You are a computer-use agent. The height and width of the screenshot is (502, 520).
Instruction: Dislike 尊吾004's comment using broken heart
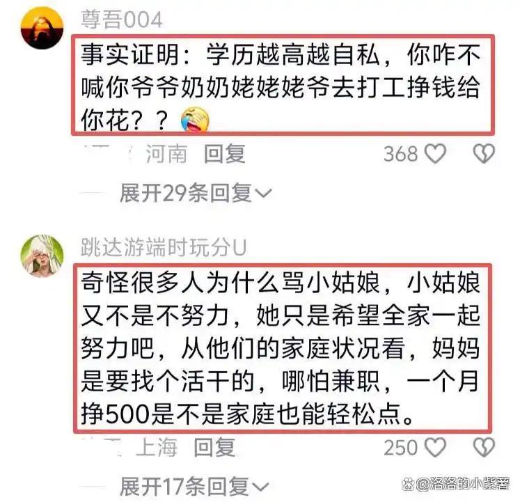[484, 153]
